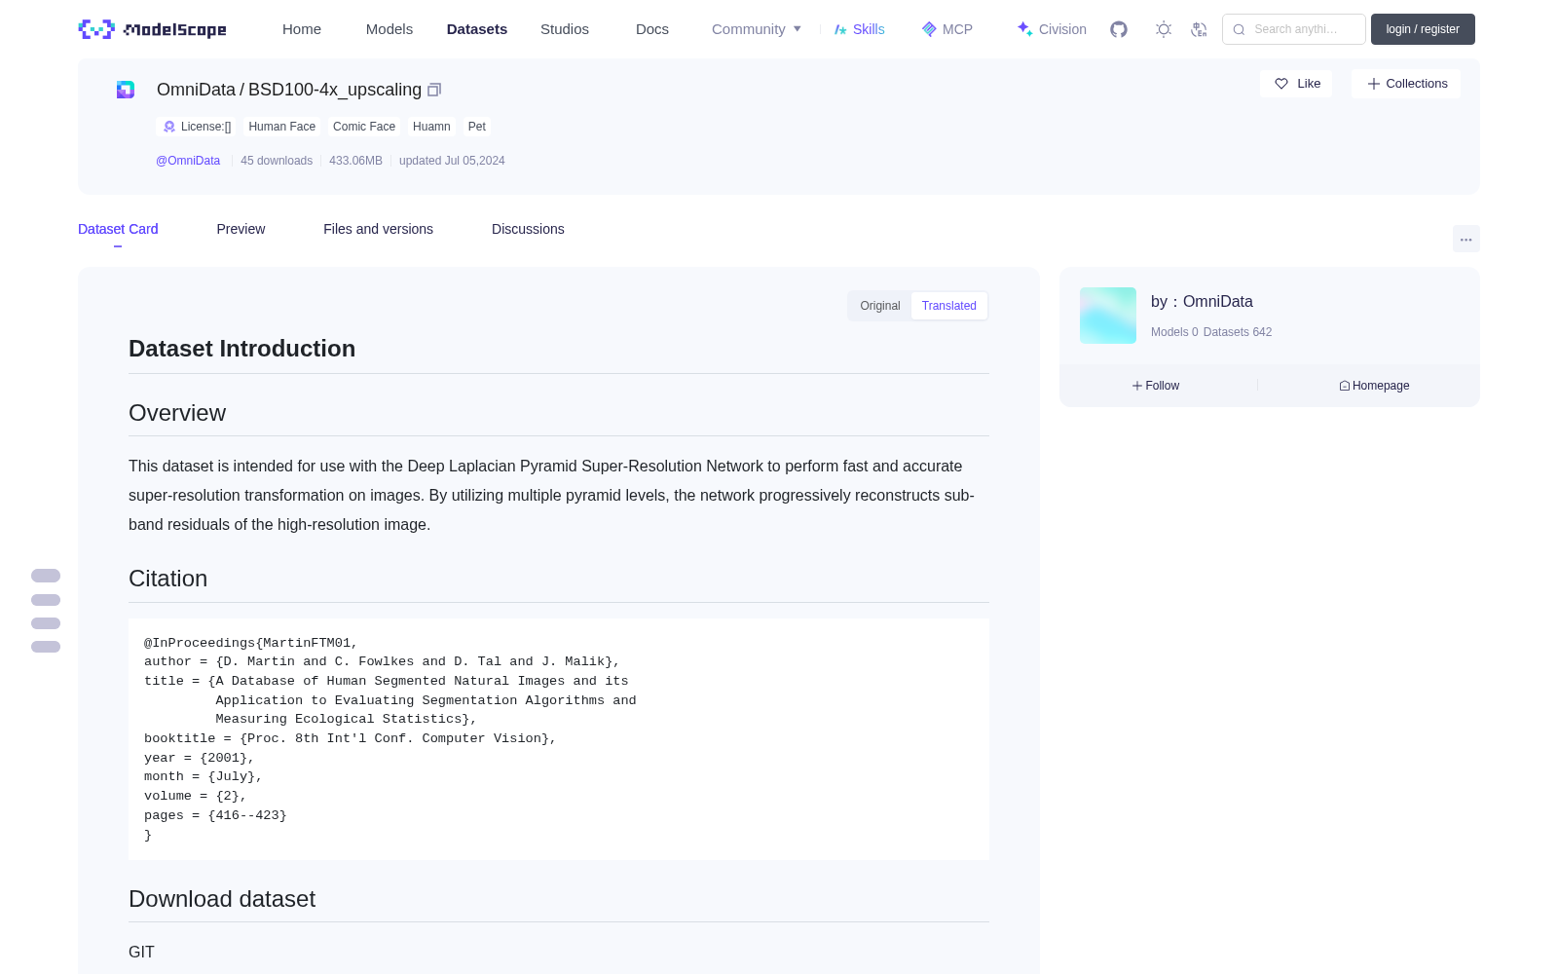Click the '45 downloads' text

(277, 161)
